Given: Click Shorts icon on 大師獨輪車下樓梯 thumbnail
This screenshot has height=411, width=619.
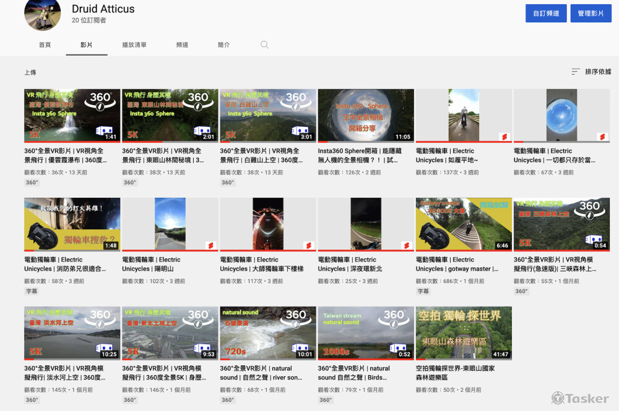Looking at the screenshot, I should (308, 245).
